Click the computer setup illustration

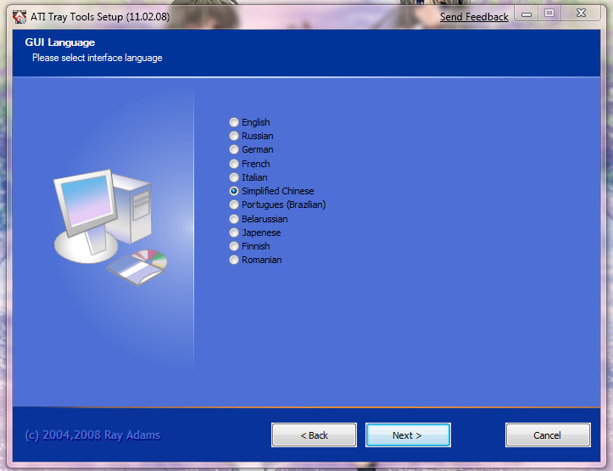(110, 227)
